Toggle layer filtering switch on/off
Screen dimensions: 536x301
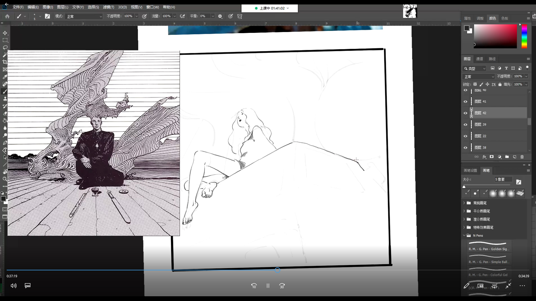(527, 68)
